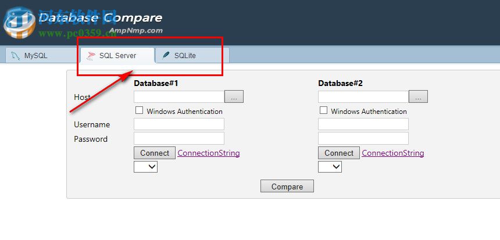Switch to the MySQL tab
500x240 pixels.
(x=41, y=55)
